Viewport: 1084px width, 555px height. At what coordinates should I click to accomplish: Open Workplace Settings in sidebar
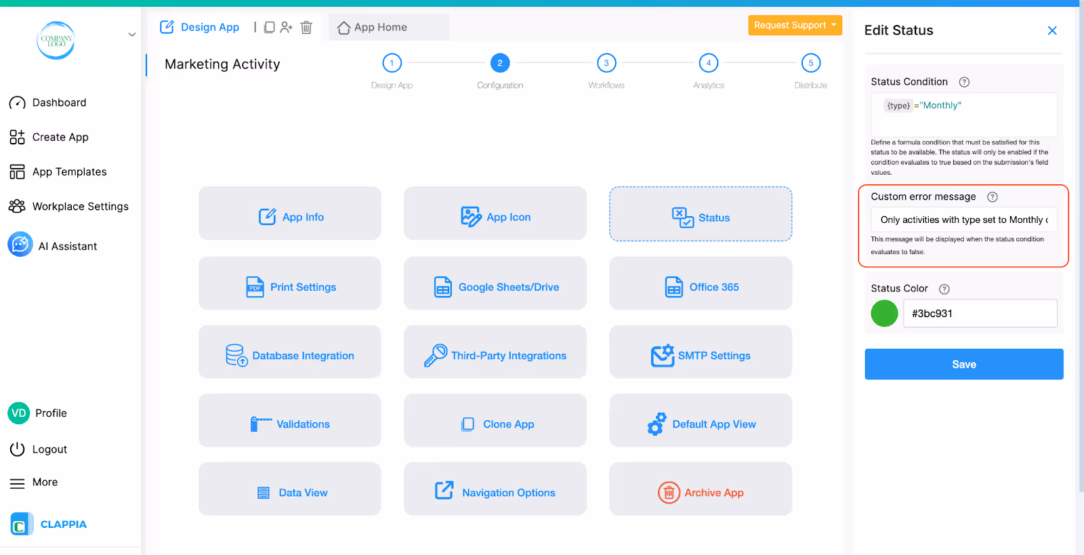(x=81, y=207)
